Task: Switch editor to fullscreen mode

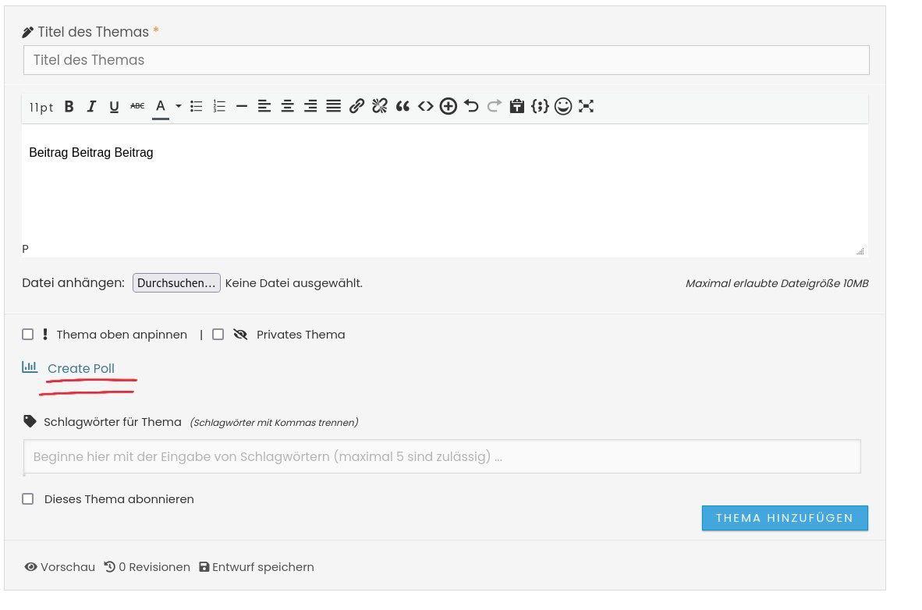Action: click(587, 107)
